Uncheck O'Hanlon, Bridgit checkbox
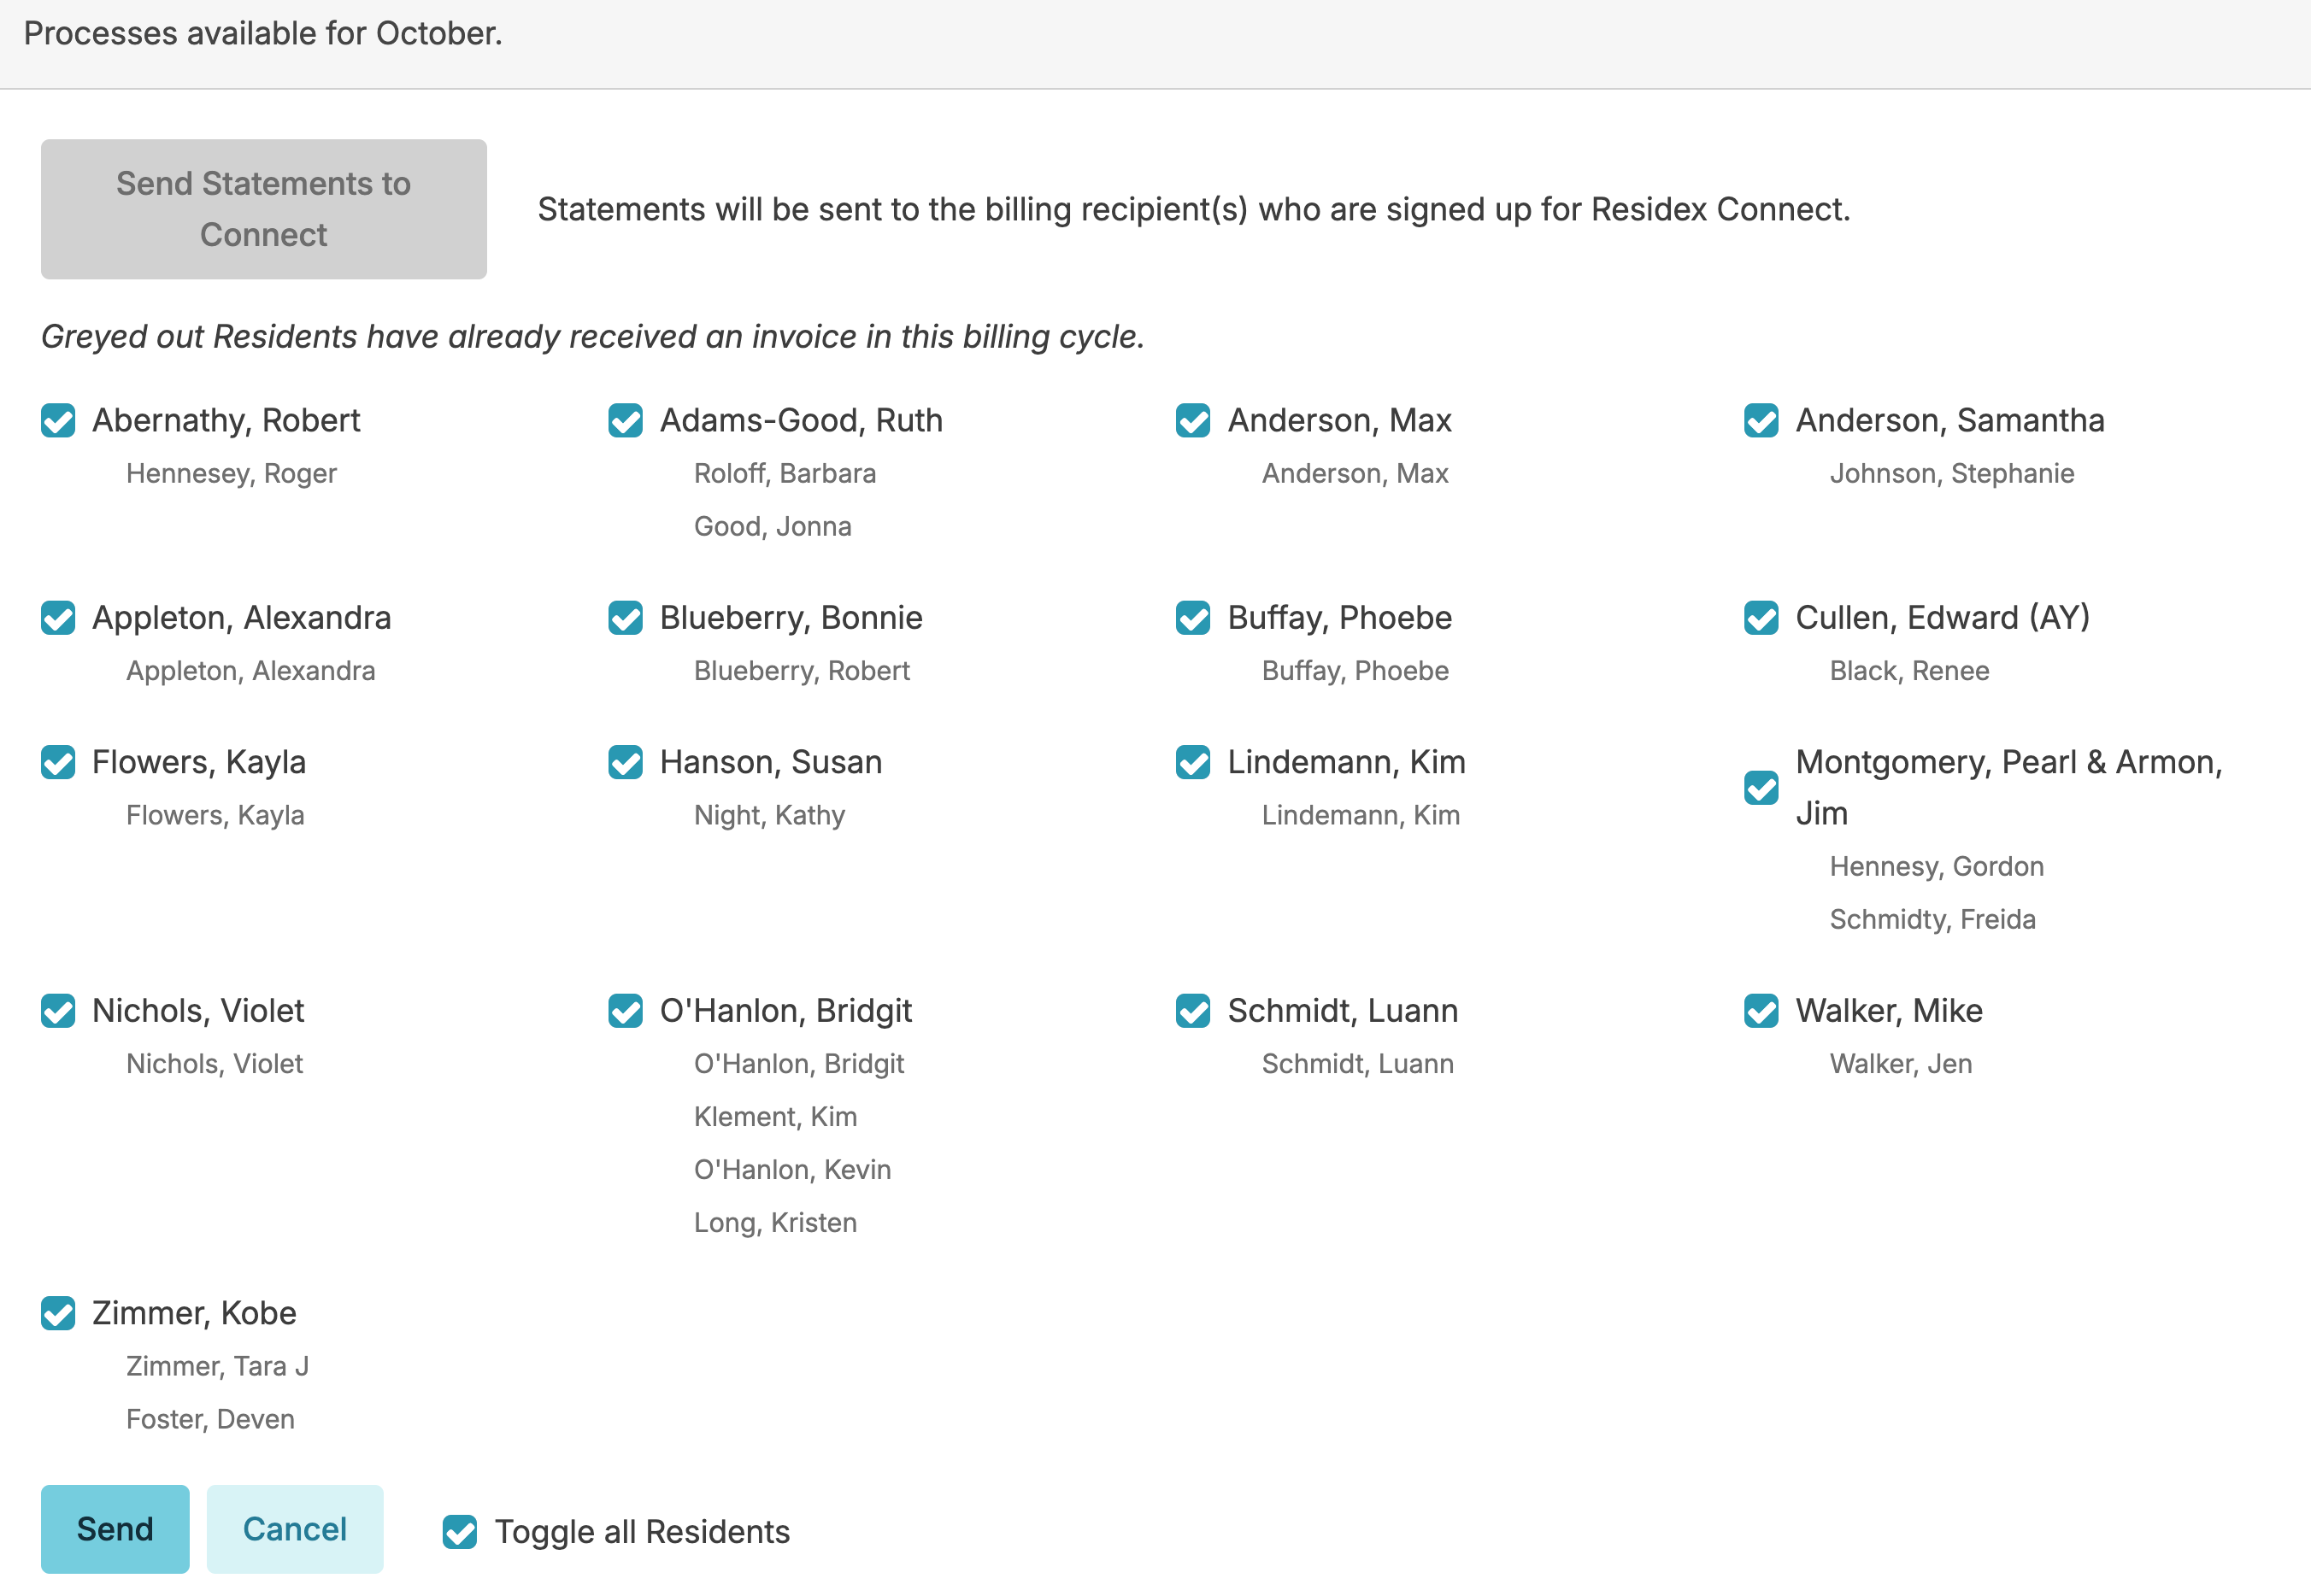This screenshot has width=2311, height=1596. coord(626,1011)
